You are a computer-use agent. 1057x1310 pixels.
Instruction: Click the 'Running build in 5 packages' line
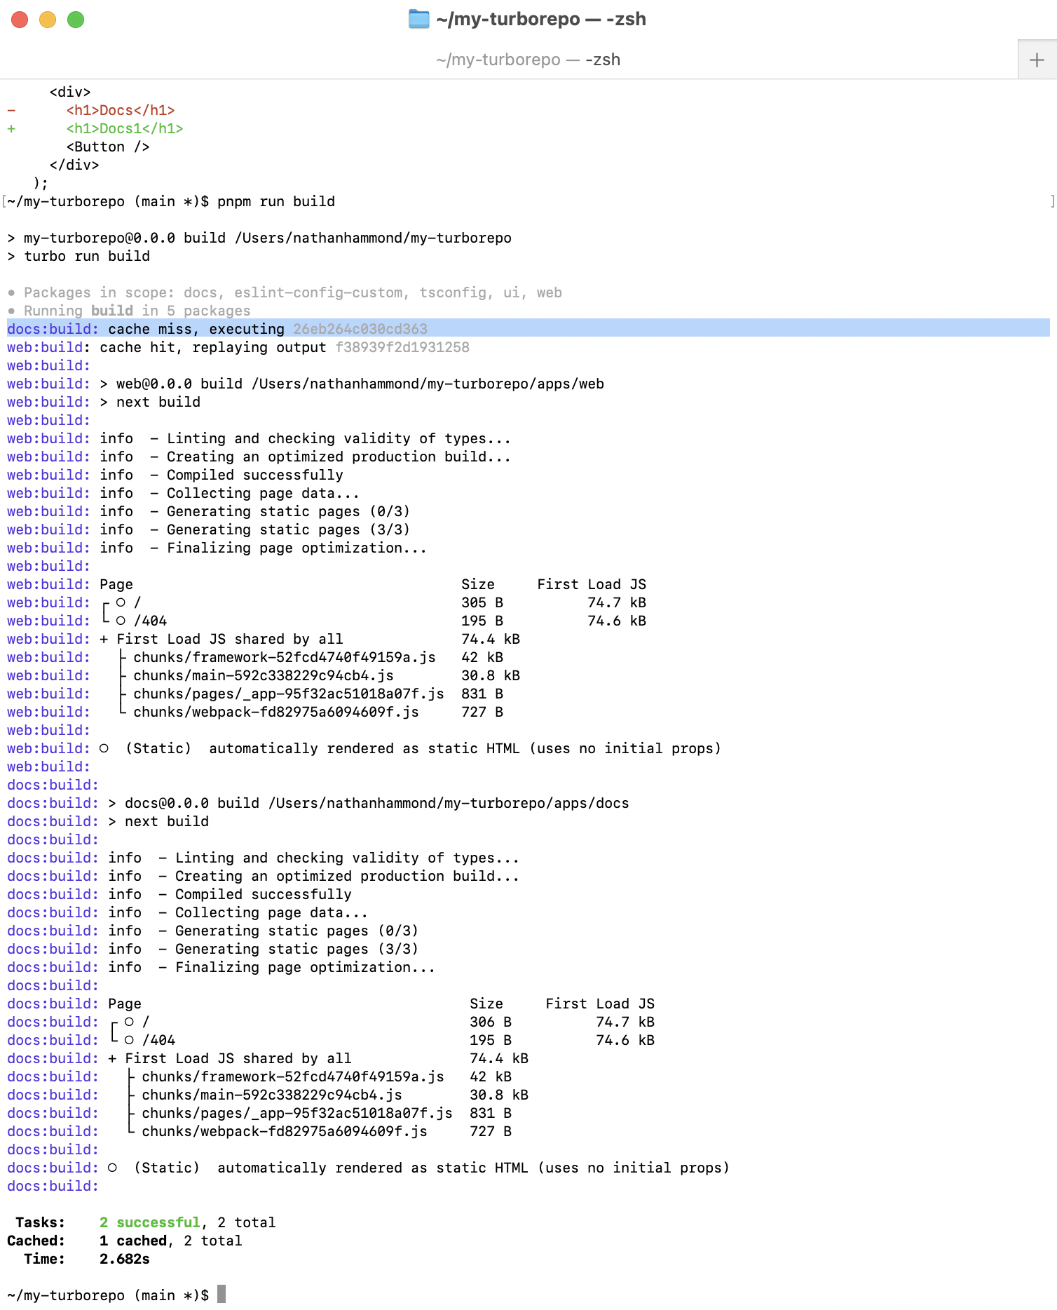129,311
